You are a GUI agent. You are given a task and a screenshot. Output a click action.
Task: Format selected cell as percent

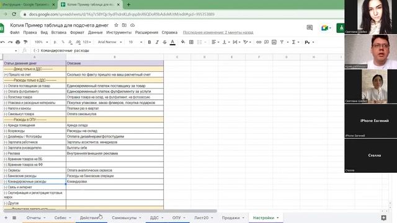point(63,42)
